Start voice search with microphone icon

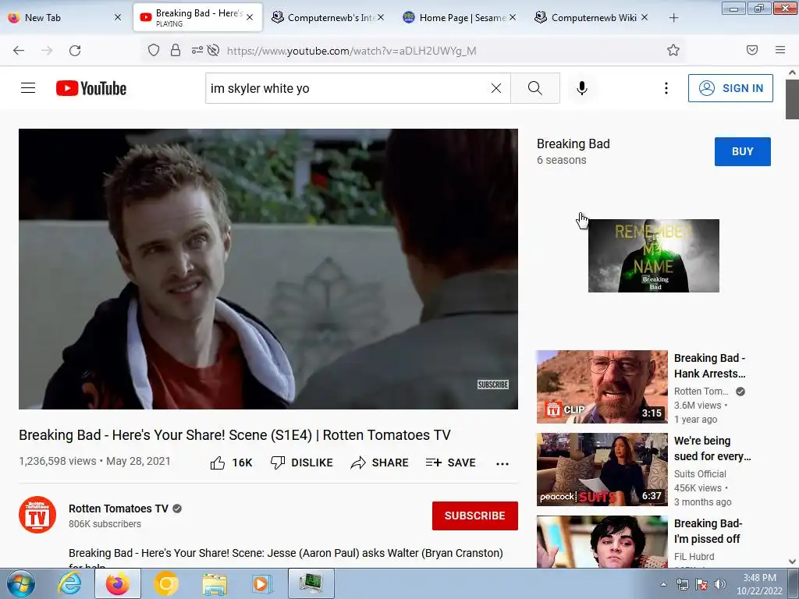click(x=582, y=88)
